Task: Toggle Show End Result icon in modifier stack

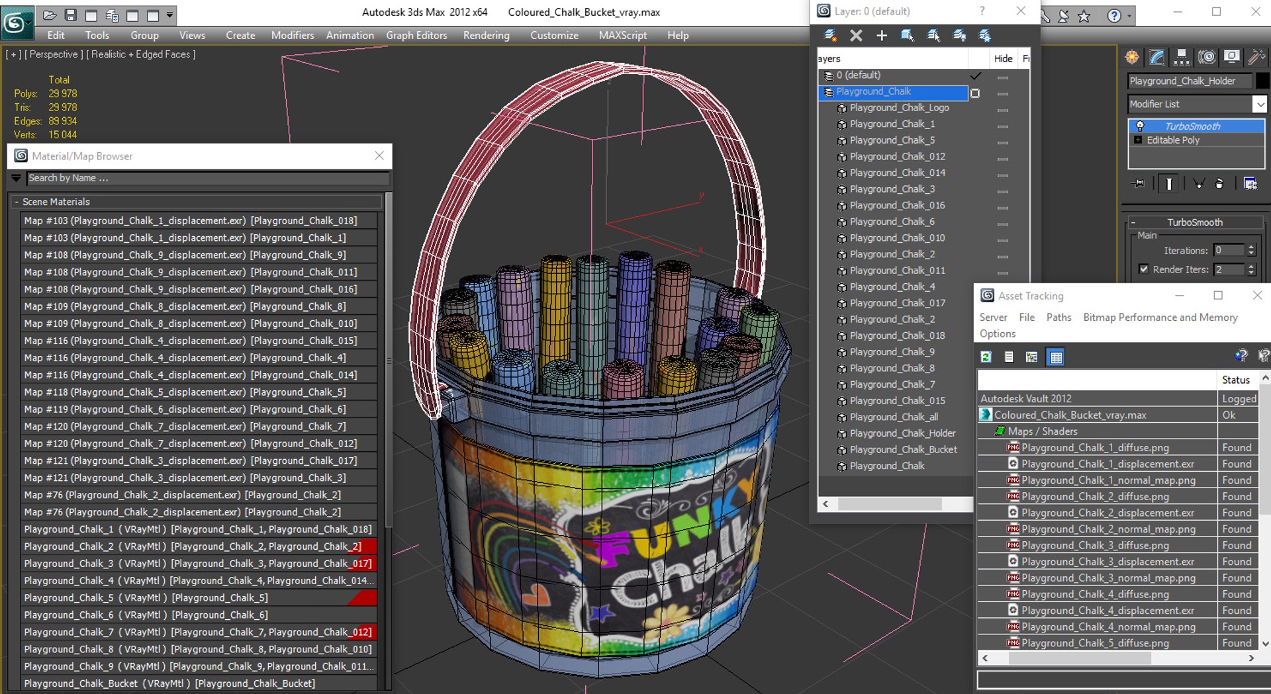Action: tap(1169, 183)
